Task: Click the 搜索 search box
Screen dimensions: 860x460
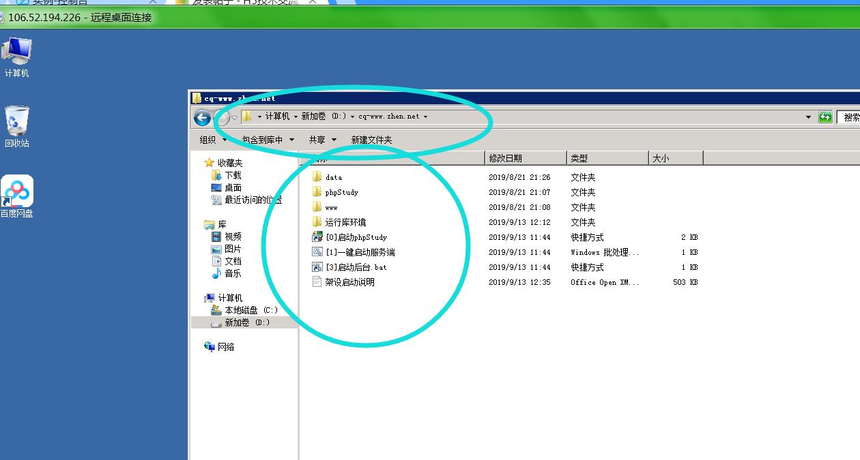Action: 849,117
